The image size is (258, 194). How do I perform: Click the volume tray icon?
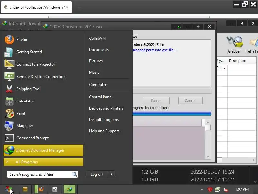tap(225, 189)
